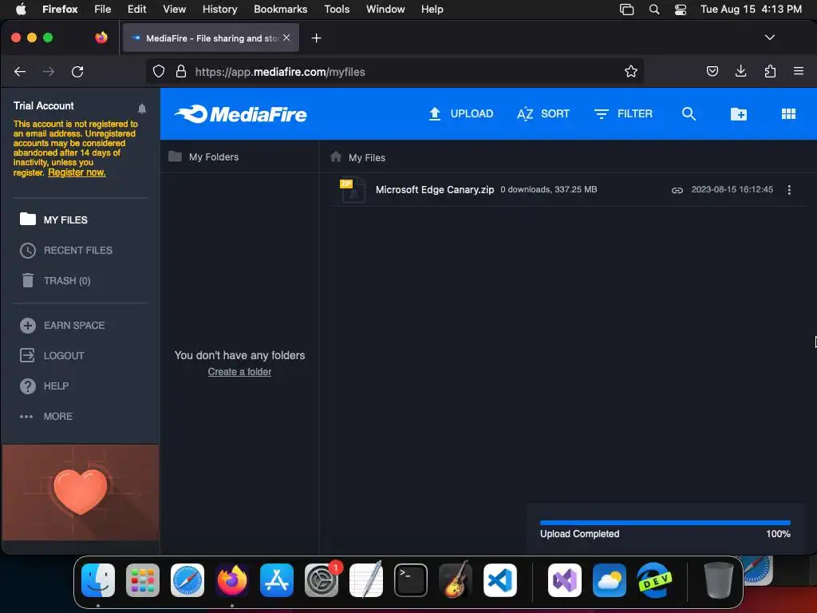Screen dimensions: 817x613
Task: Expand MORE options in sidebar
Action: click(x=45, y=416)
